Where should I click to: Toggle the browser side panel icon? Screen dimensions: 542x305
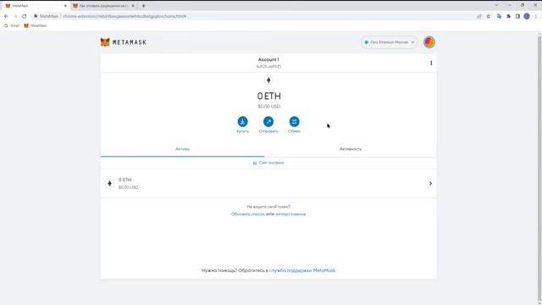(x=517, y=16)
